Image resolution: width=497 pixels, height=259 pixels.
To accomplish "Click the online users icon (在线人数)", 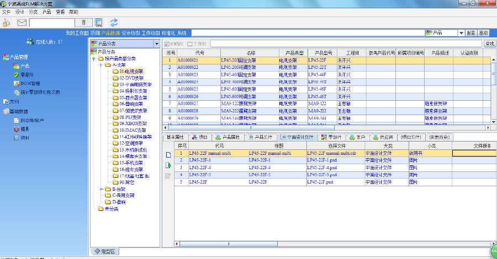I will click(x=30, y=42).
